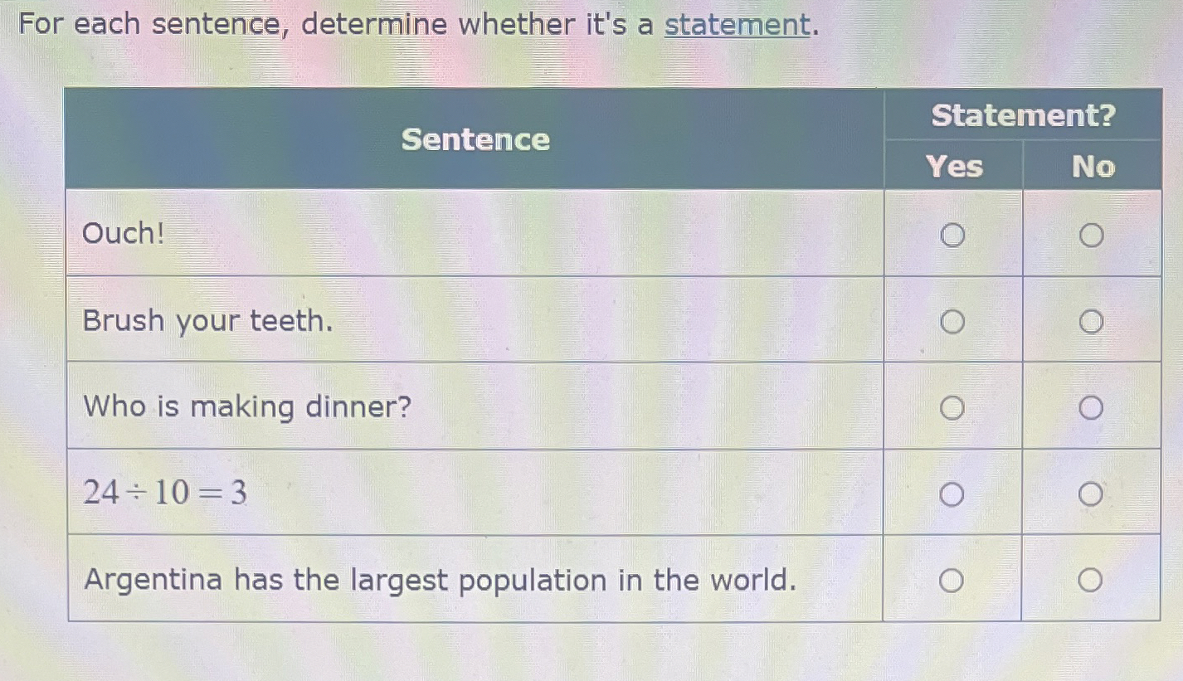The height and width of the screenshot is (681, 1183).
Task: Select Yes for "Who is making dinner?"
Action: (x=952, y=408)
